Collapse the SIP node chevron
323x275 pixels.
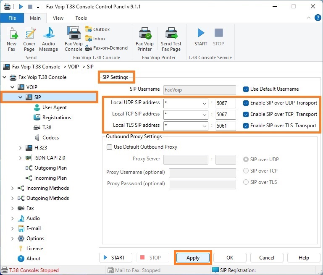click(21, 97)
